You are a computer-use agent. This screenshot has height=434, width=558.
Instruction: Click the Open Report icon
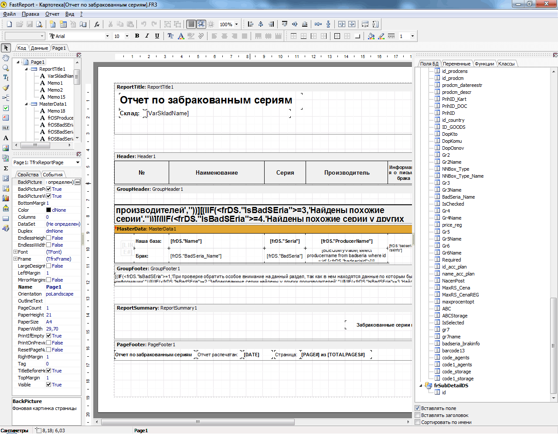(x=20, y=24)
